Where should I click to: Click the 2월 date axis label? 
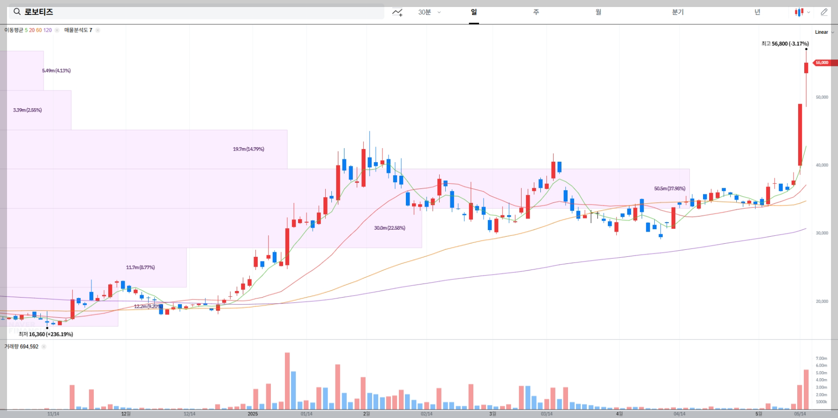367,414
